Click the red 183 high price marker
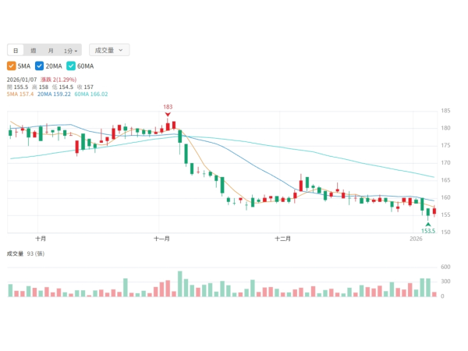This screenshot has height=351, width=468. (x=168, y=107)
